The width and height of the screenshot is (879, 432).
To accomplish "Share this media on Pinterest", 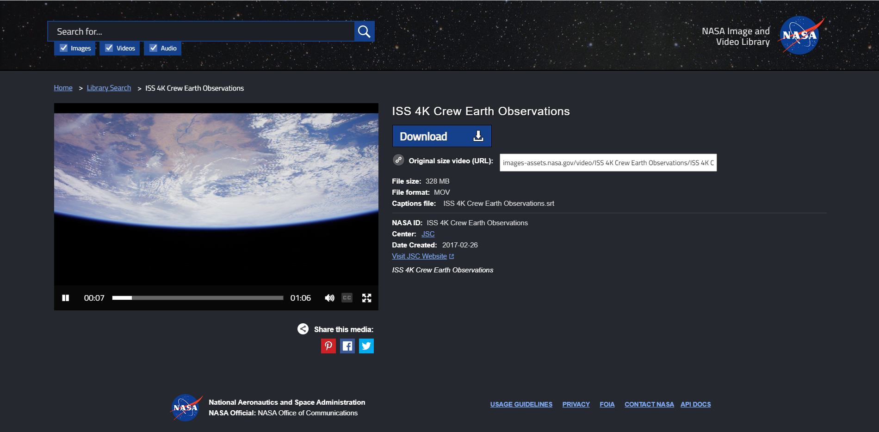I will pyautogui.click(x=328, y=346).
